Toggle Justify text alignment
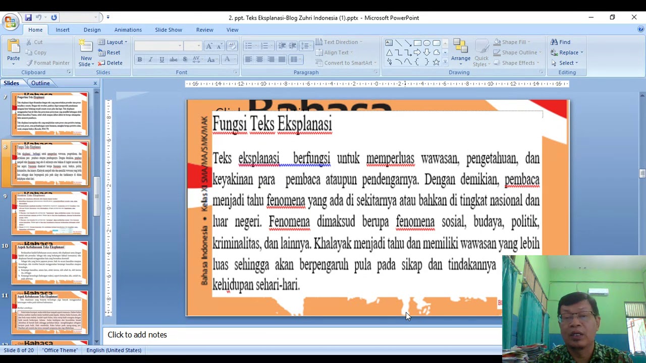 pos(282,59)
